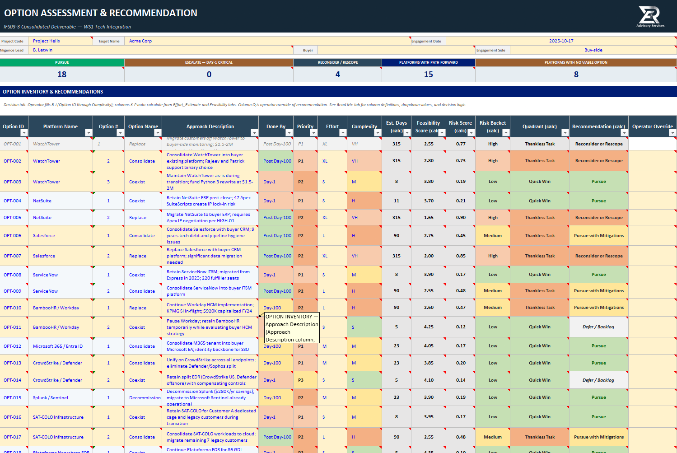Select Post Day-100 cell in OPT-009 row
This screenshot has width=677, height=453.
[276, 291]
